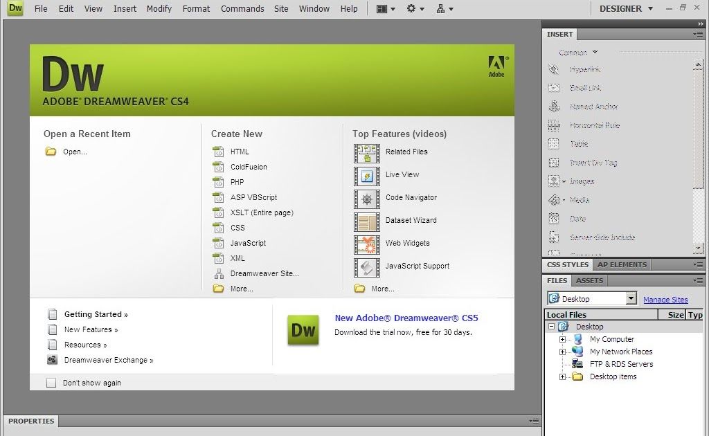Click the Open folder icon under Recent Item

tap(51, 152)
